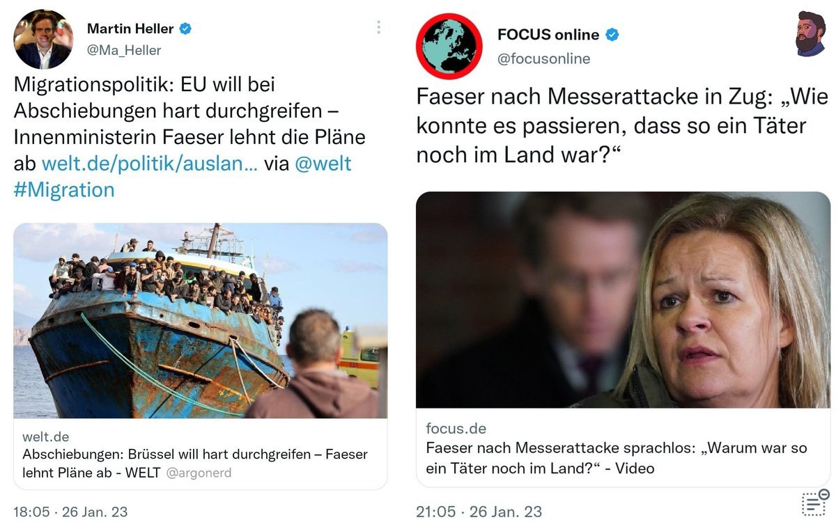Viewport: 836px width, 529px height.
Task: Click the Martin Heller display name
Action: point(130,29)
